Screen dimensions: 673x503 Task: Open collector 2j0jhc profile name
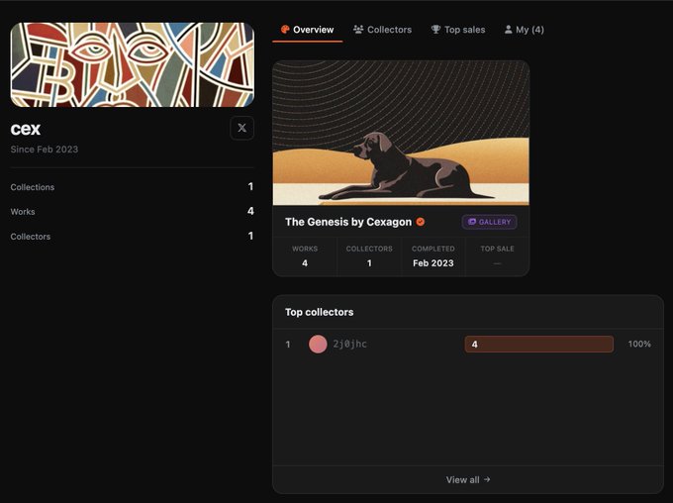coord(349,344)
